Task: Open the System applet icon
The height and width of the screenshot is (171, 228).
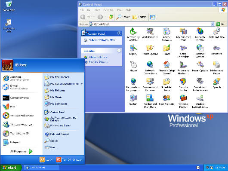Action: click(133, 100)
